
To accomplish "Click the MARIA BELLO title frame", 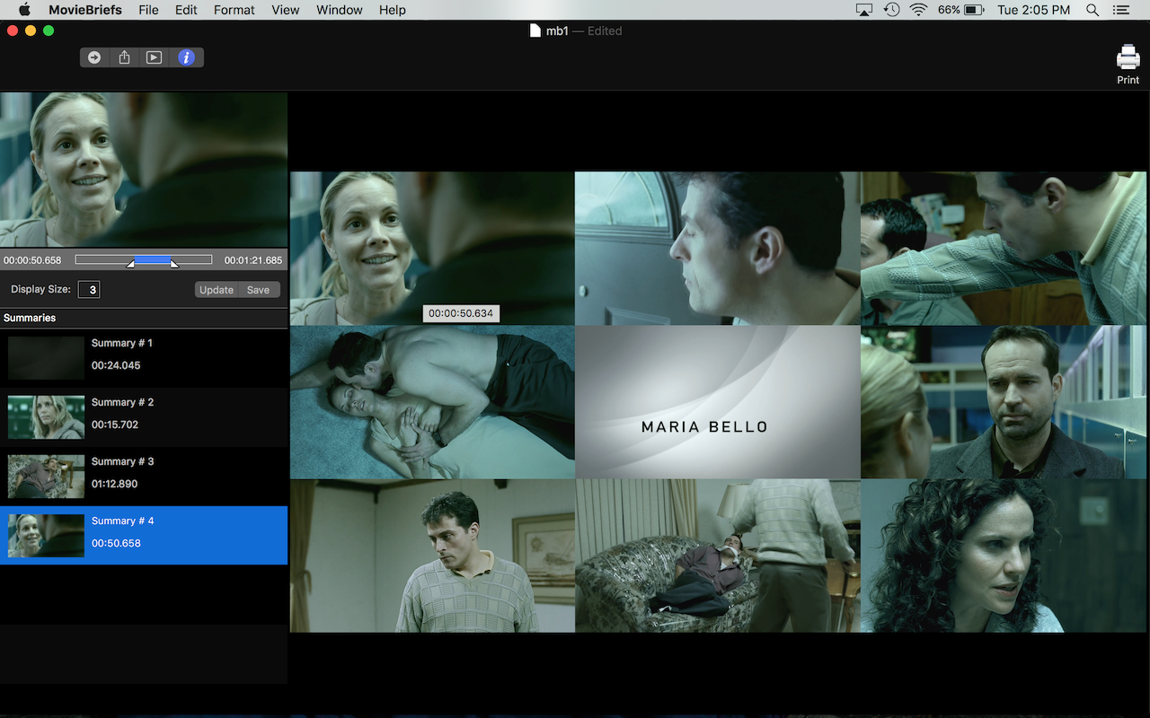I will [718, 402].
